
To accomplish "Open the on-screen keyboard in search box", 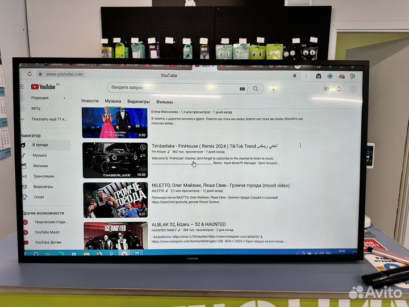I will 242,89.
